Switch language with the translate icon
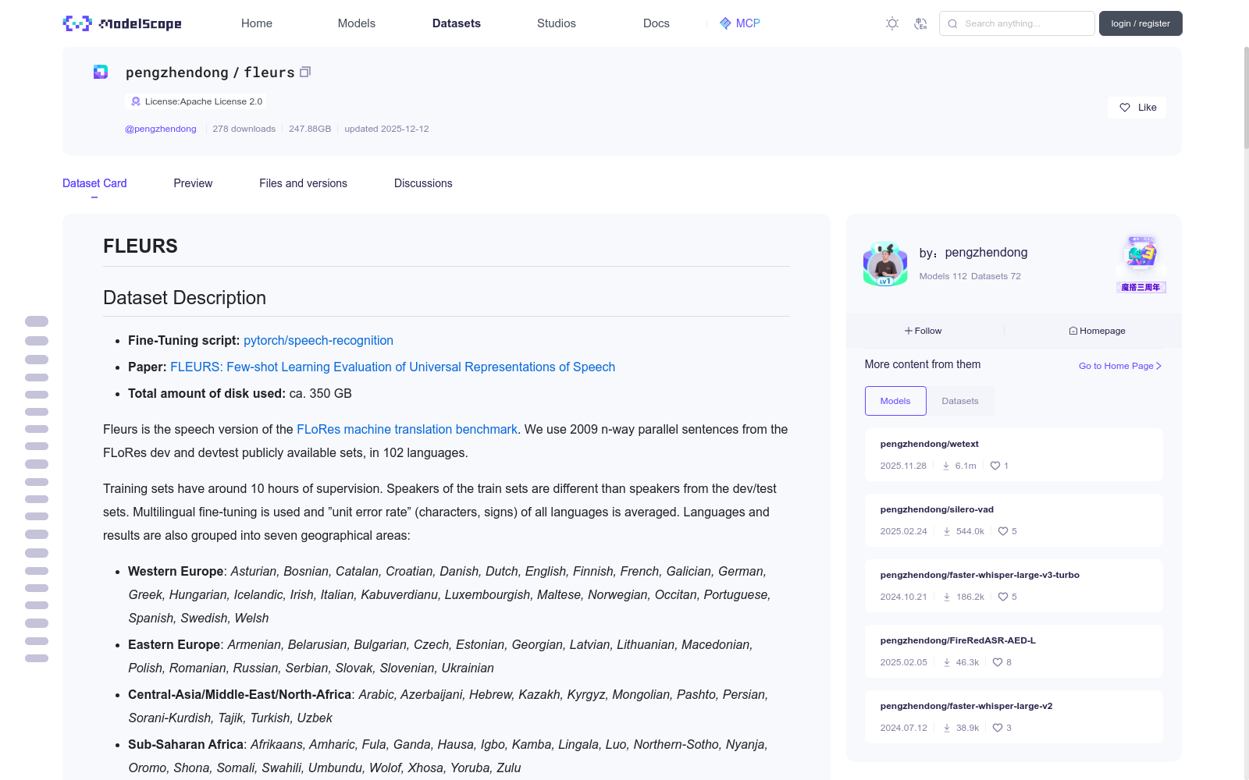This screenshot has width=1249, height=780. click(920, 23)
